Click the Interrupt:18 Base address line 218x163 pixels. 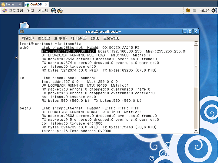(x=76, y=131)
